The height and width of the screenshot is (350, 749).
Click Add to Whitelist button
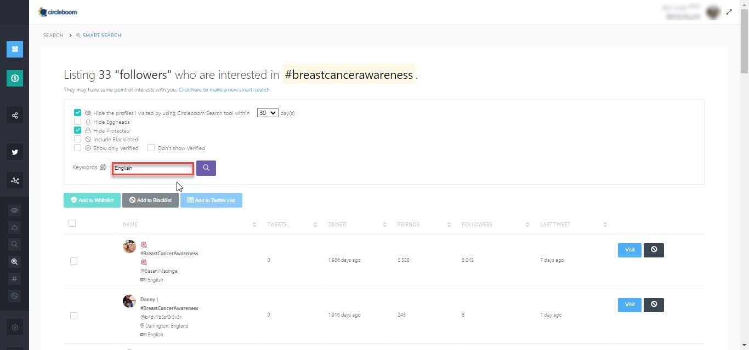(92, 200)
